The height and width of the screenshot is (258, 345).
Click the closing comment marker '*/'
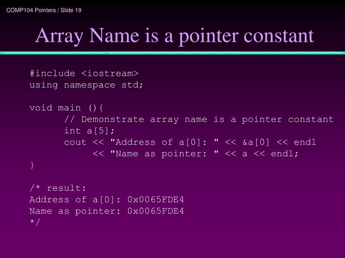coord(35,222)
